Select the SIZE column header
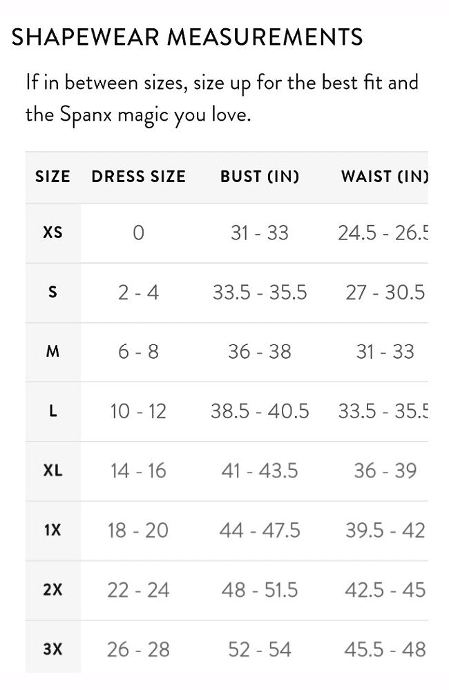Image resolution: width=449 pixels, height=690 pixels. [x=53, y=177]
